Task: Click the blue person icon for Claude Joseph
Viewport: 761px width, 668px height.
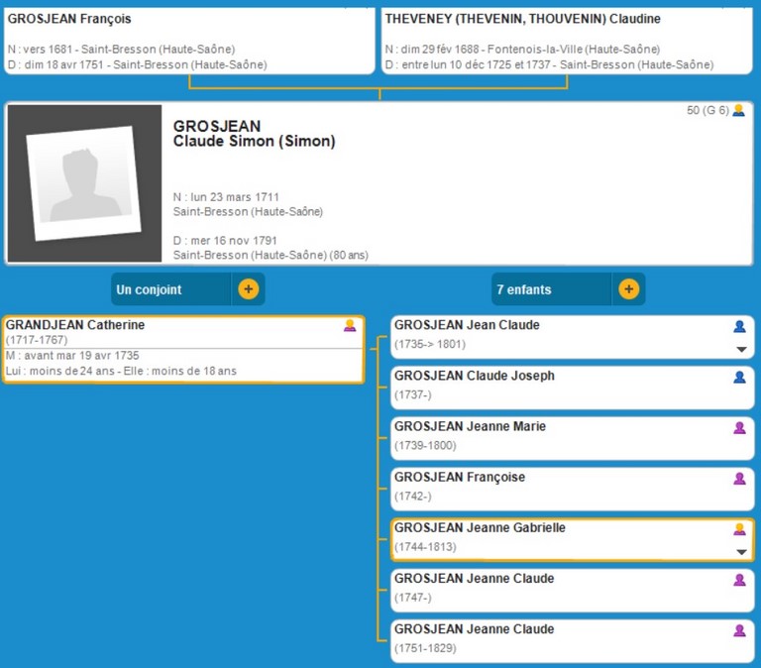Action: [739, 377]
